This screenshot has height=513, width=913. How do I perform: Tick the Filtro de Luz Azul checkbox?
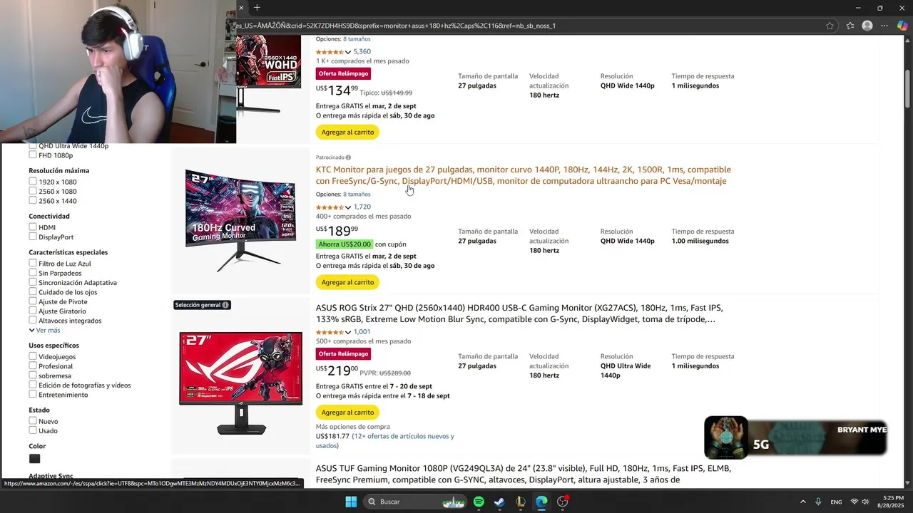tap(33, 264)
